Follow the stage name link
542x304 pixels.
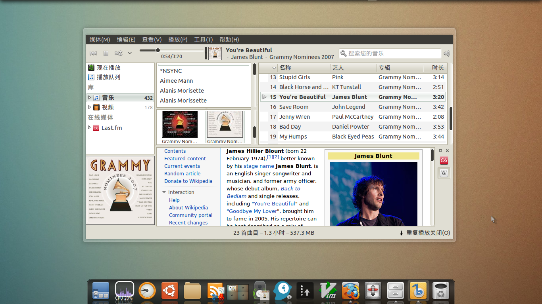[x=259, y=166]
